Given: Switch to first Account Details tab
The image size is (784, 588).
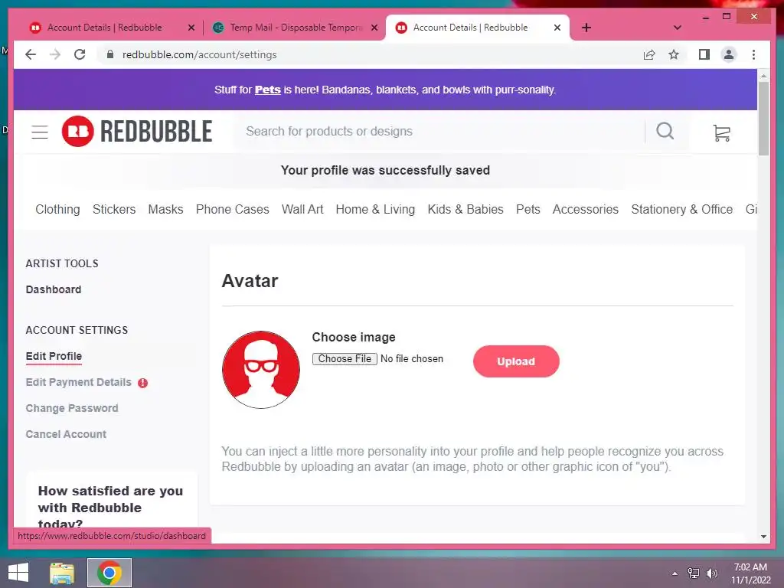Looking at the screenshot, I should 104,28.
